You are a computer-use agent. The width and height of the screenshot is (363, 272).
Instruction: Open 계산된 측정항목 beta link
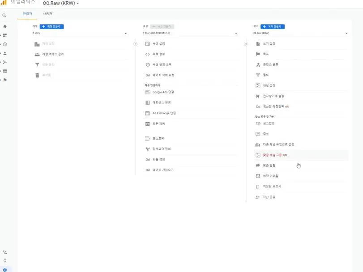(276, 106)
